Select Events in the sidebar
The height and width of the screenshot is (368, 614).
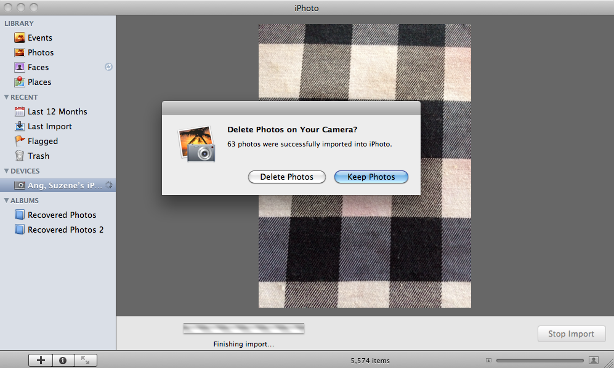[58, 38]
